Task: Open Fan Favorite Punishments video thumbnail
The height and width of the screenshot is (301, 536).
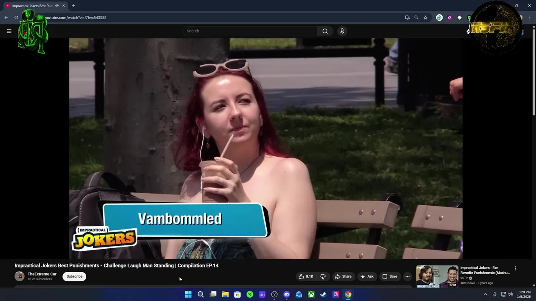Action: click(437, 277)
